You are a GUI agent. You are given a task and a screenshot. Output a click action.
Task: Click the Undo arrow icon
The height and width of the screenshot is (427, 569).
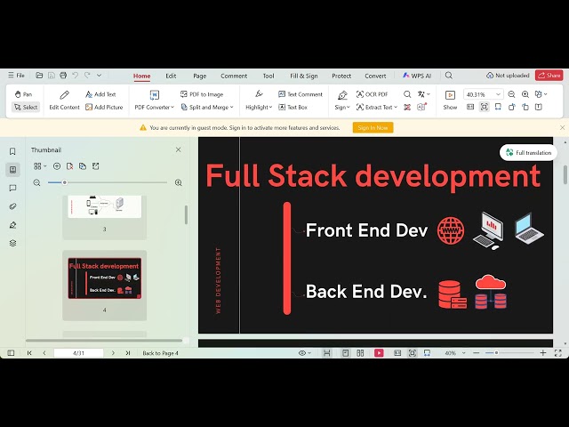(75, 75)
